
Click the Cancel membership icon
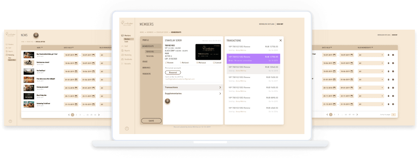[214, 63]
